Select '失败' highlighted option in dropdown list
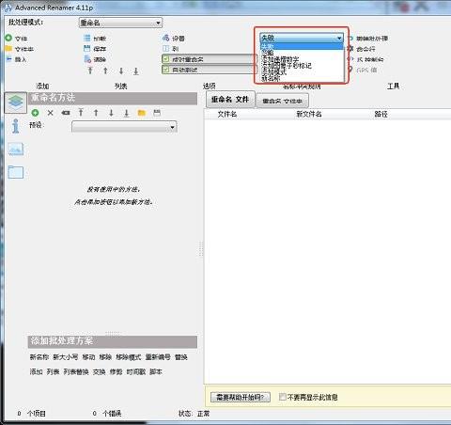451x425 pixels. [x=302, y=46]
